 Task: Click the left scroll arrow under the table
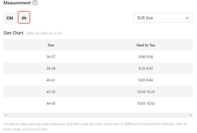point(6,115)
